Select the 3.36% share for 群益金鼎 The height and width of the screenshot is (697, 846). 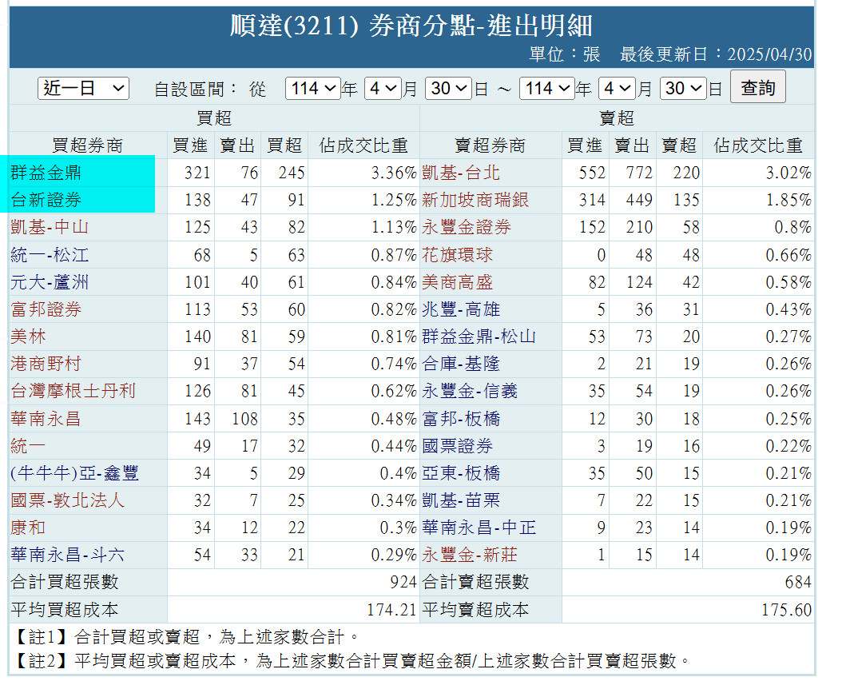click(x=394, y=173)
